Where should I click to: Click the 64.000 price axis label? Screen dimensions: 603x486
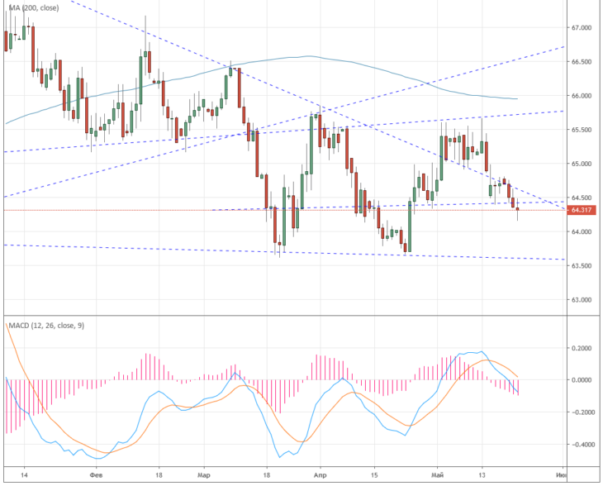click(x=582, y=231)
